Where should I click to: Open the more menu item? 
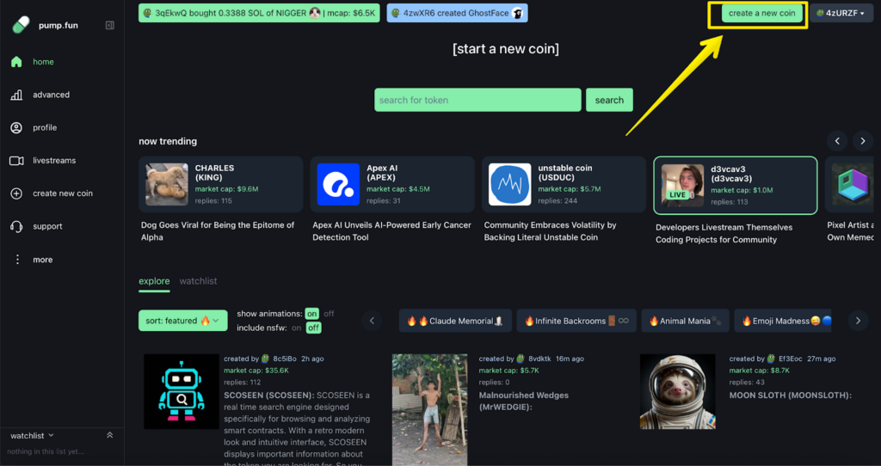point(43,260)
